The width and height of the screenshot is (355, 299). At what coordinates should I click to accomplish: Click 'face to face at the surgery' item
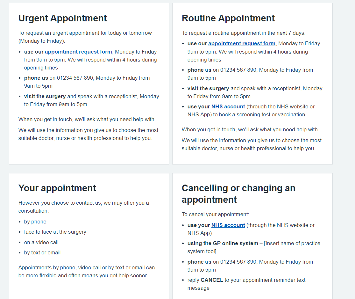click(x=55, y=232)
